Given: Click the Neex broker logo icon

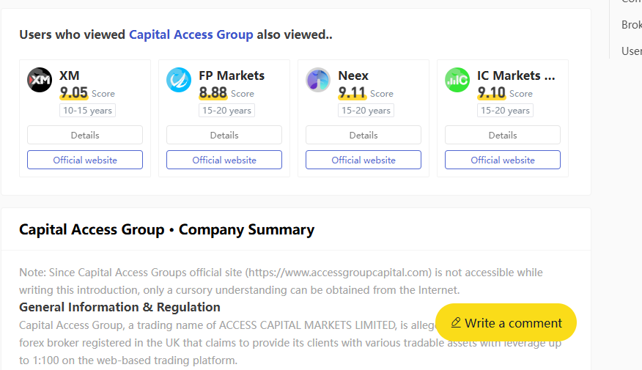Looking at the screenshot, I should click(318, 80).
